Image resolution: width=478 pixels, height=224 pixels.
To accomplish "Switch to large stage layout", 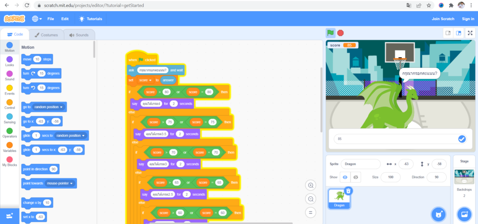I will (458, 33).
